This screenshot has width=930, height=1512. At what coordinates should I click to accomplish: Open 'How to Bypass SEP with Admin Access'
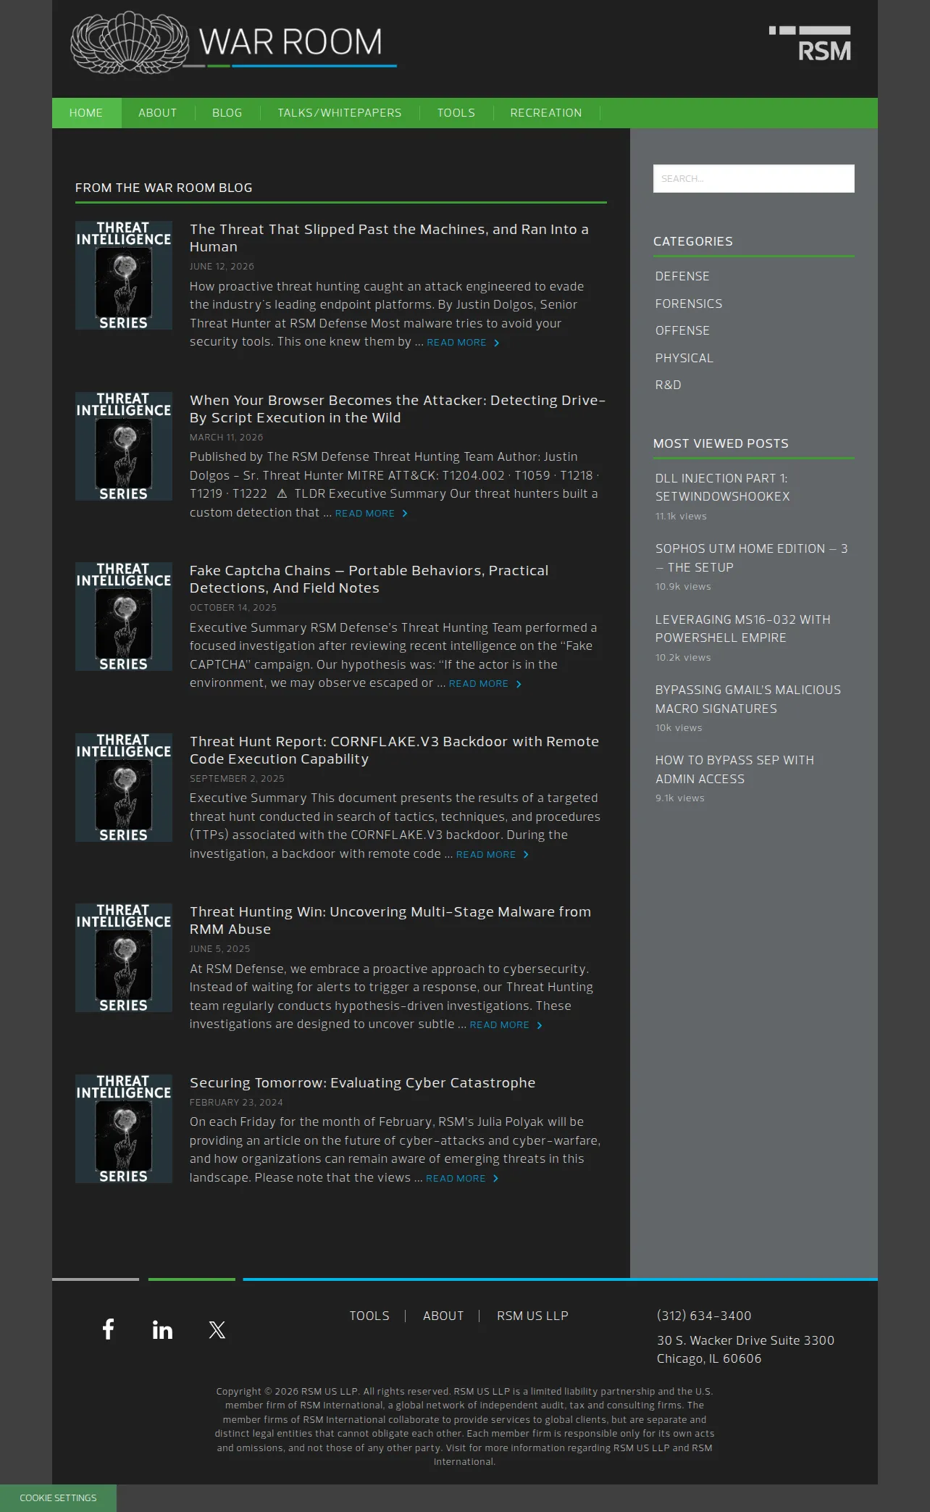click(x=734, y=769)
